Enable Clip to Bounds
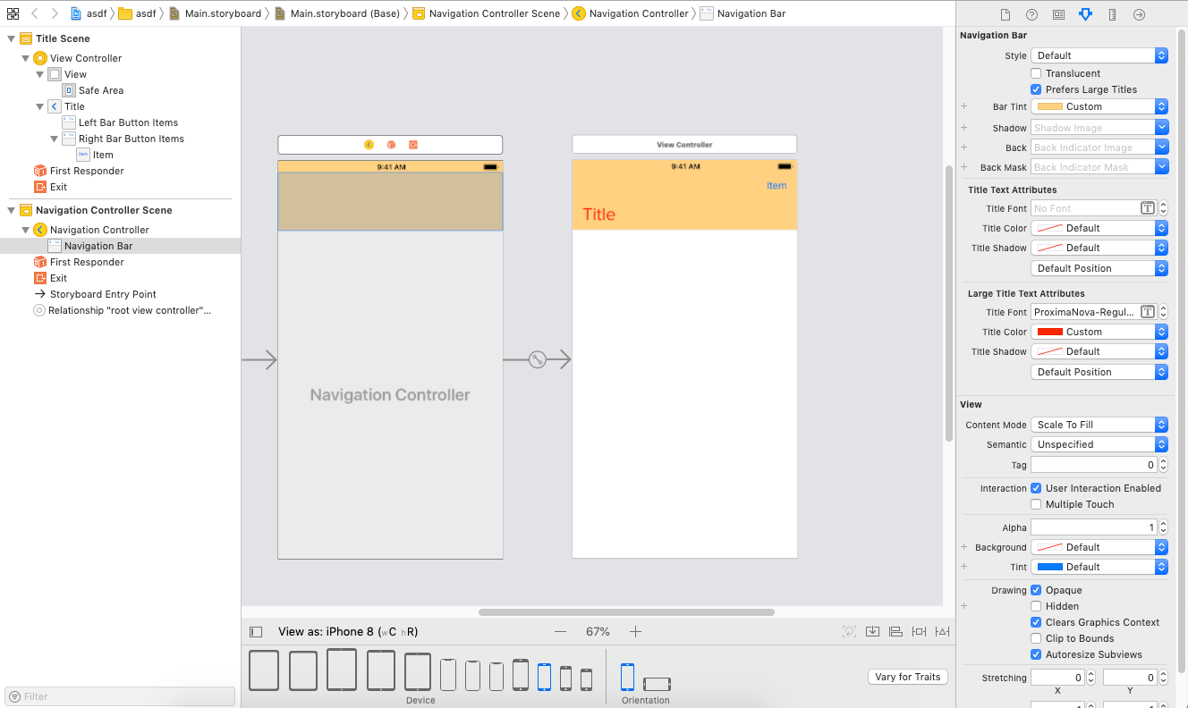Screen dimensions: 1188x708 click(x=1036, y=638)
